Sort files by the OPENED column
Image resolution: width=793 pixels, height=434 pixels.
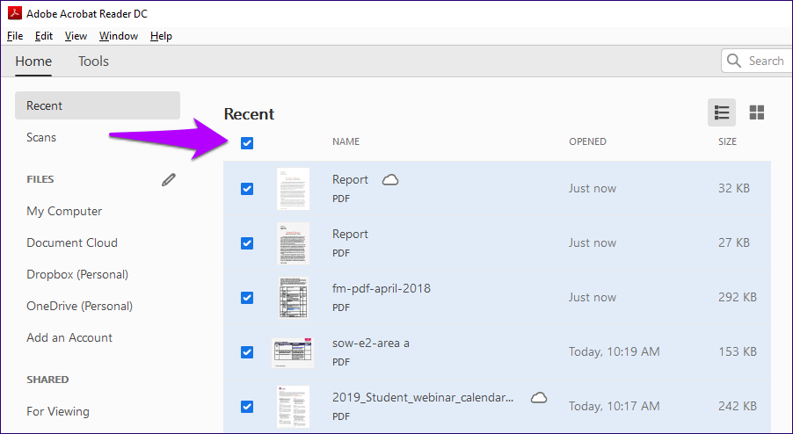pyautogui.click(x=587, y=142)
